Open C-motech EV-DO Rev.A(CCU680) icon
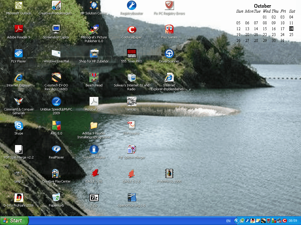The width and height of the screenshot is (301, 225). 56,77
